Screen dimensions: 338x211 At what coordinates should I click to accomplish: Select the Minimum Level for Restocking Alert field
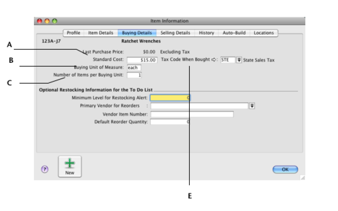(x=170, y=98)
